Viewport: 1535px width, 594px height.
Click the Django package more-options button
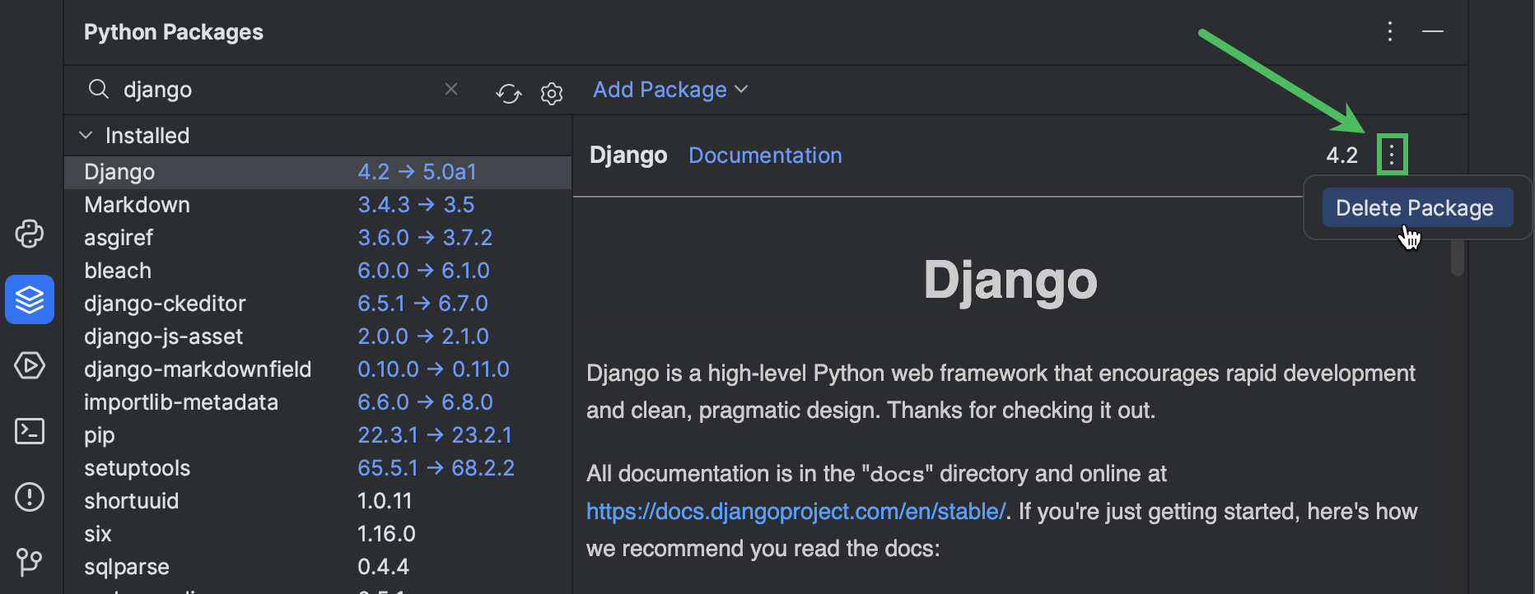pyautogui.click(x=1392, y=155)
